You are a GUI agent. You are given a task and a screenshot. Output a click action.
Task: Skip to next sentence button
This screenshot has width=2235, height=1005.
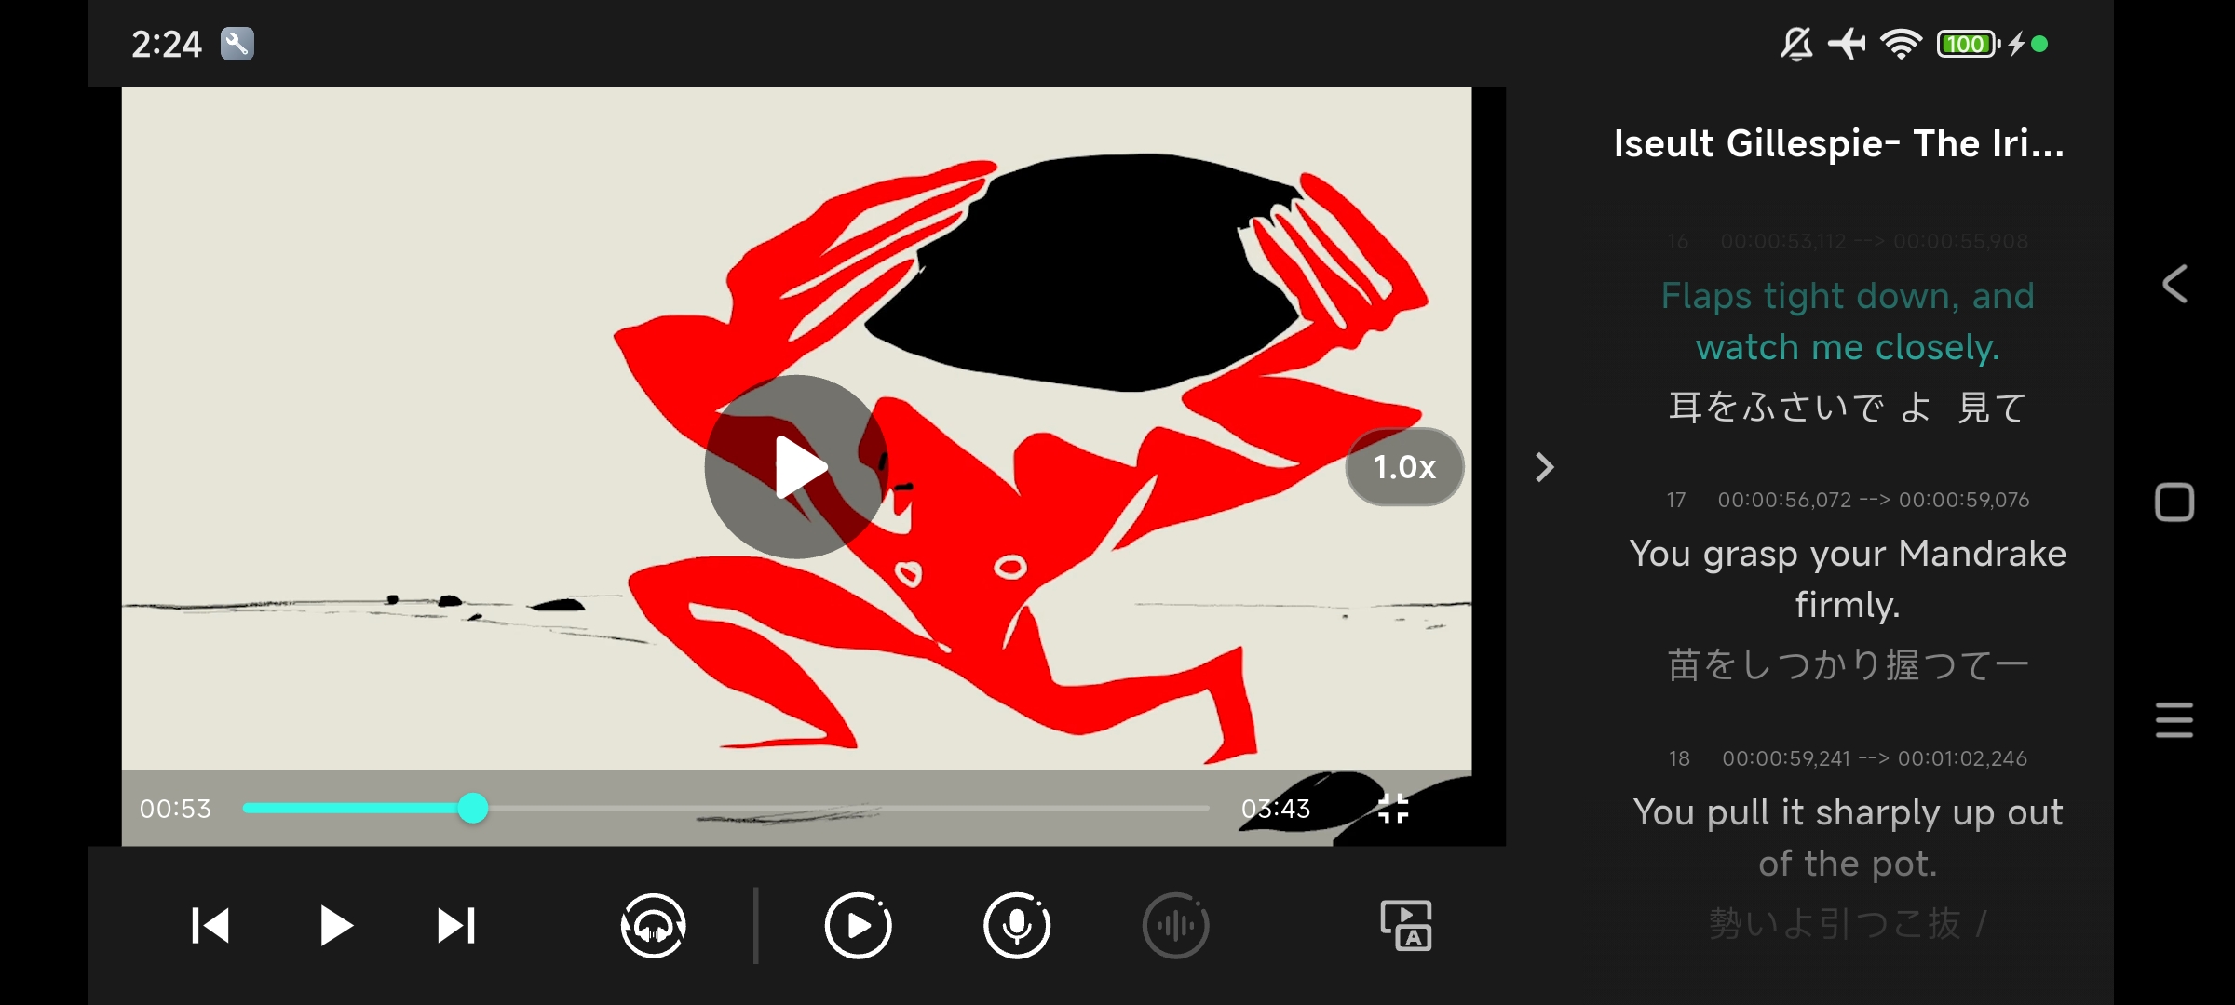[456, 926]
